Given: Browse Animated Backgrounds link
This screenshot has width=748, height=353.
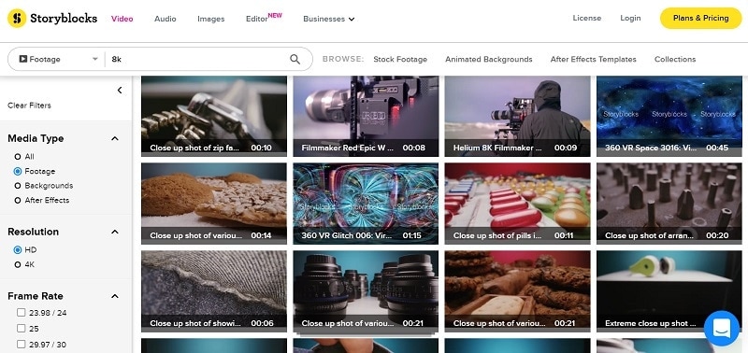Looking at the screenshot, I should click(x=488, y=59).
